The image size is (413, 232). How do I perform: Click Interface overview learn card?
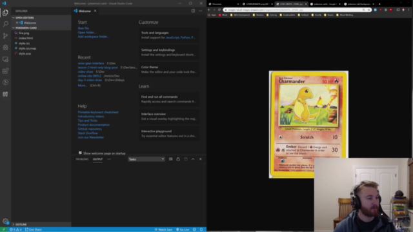(x=169, y=116)
